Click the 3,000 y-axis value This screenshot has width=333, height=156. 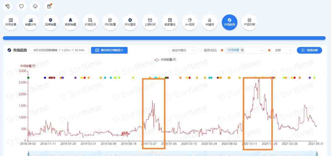23,71
